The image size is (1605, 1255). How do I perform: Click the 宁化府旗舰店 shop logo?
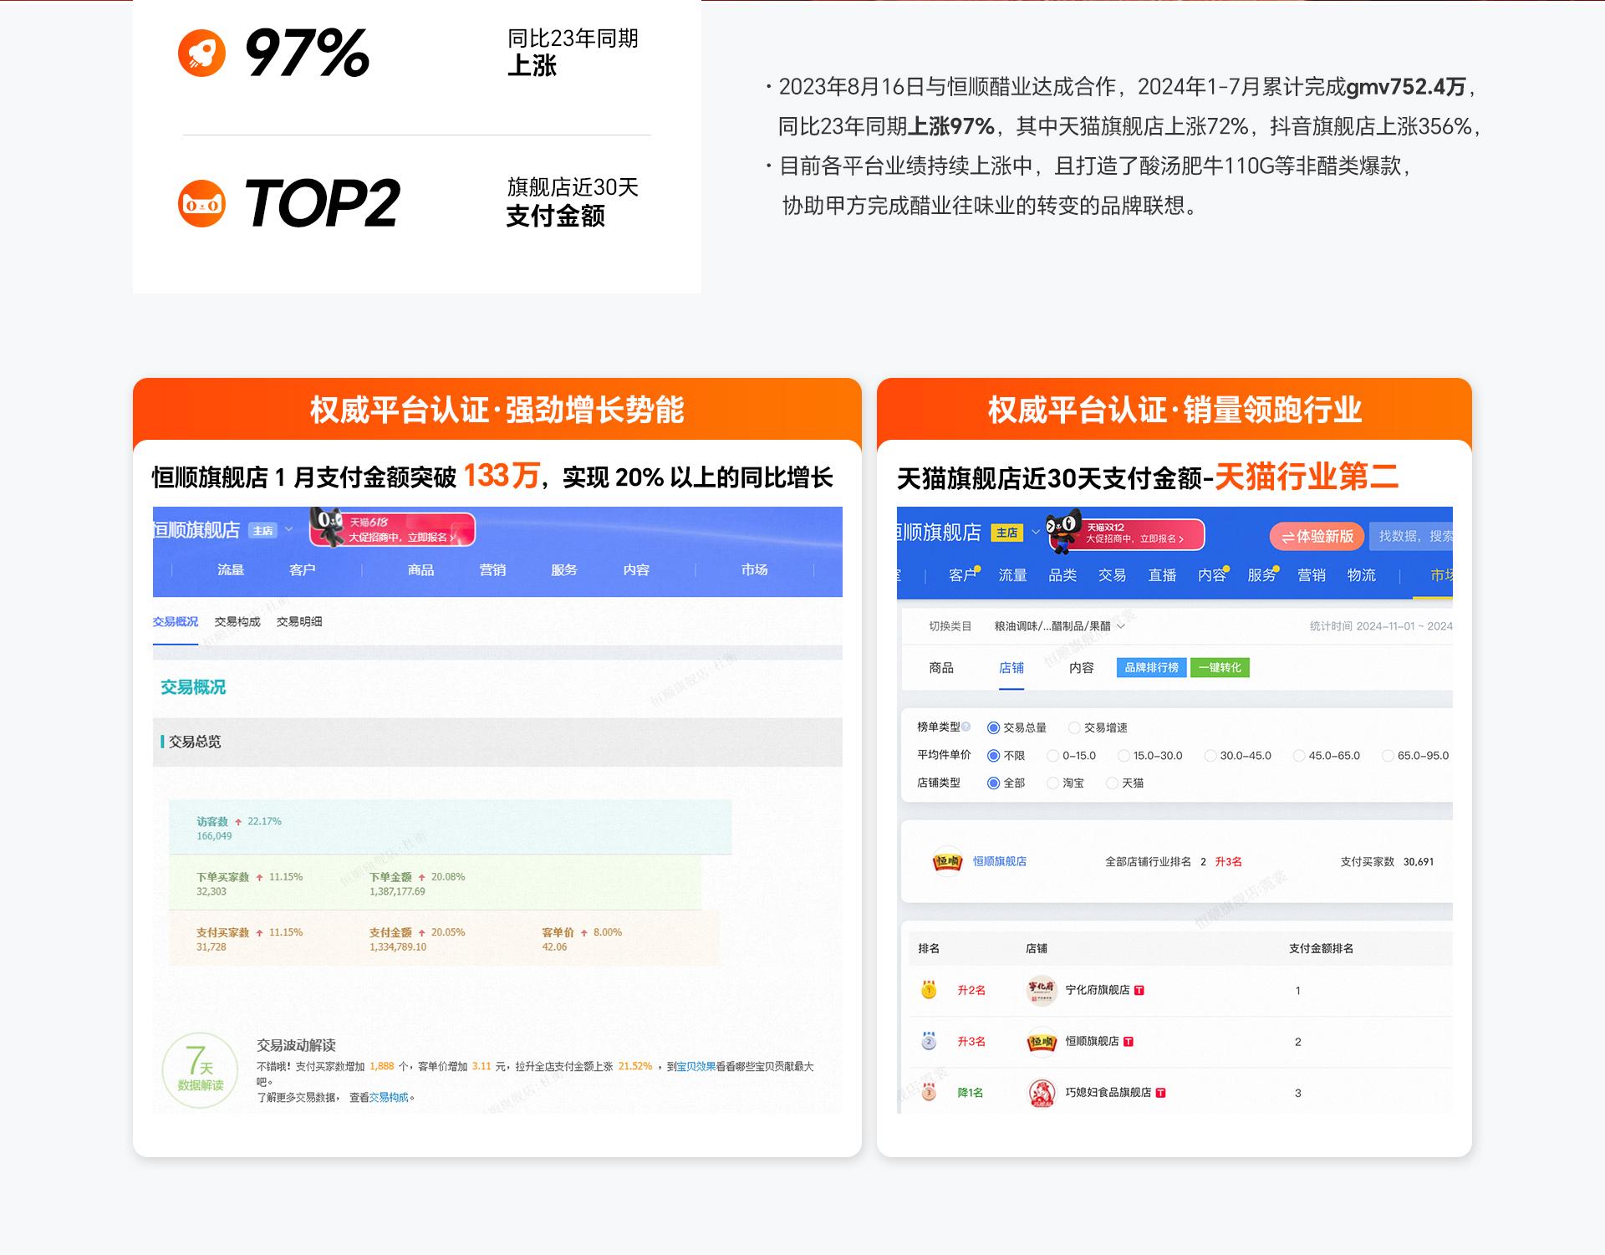pyautogui.click(x=1042, y=990)
